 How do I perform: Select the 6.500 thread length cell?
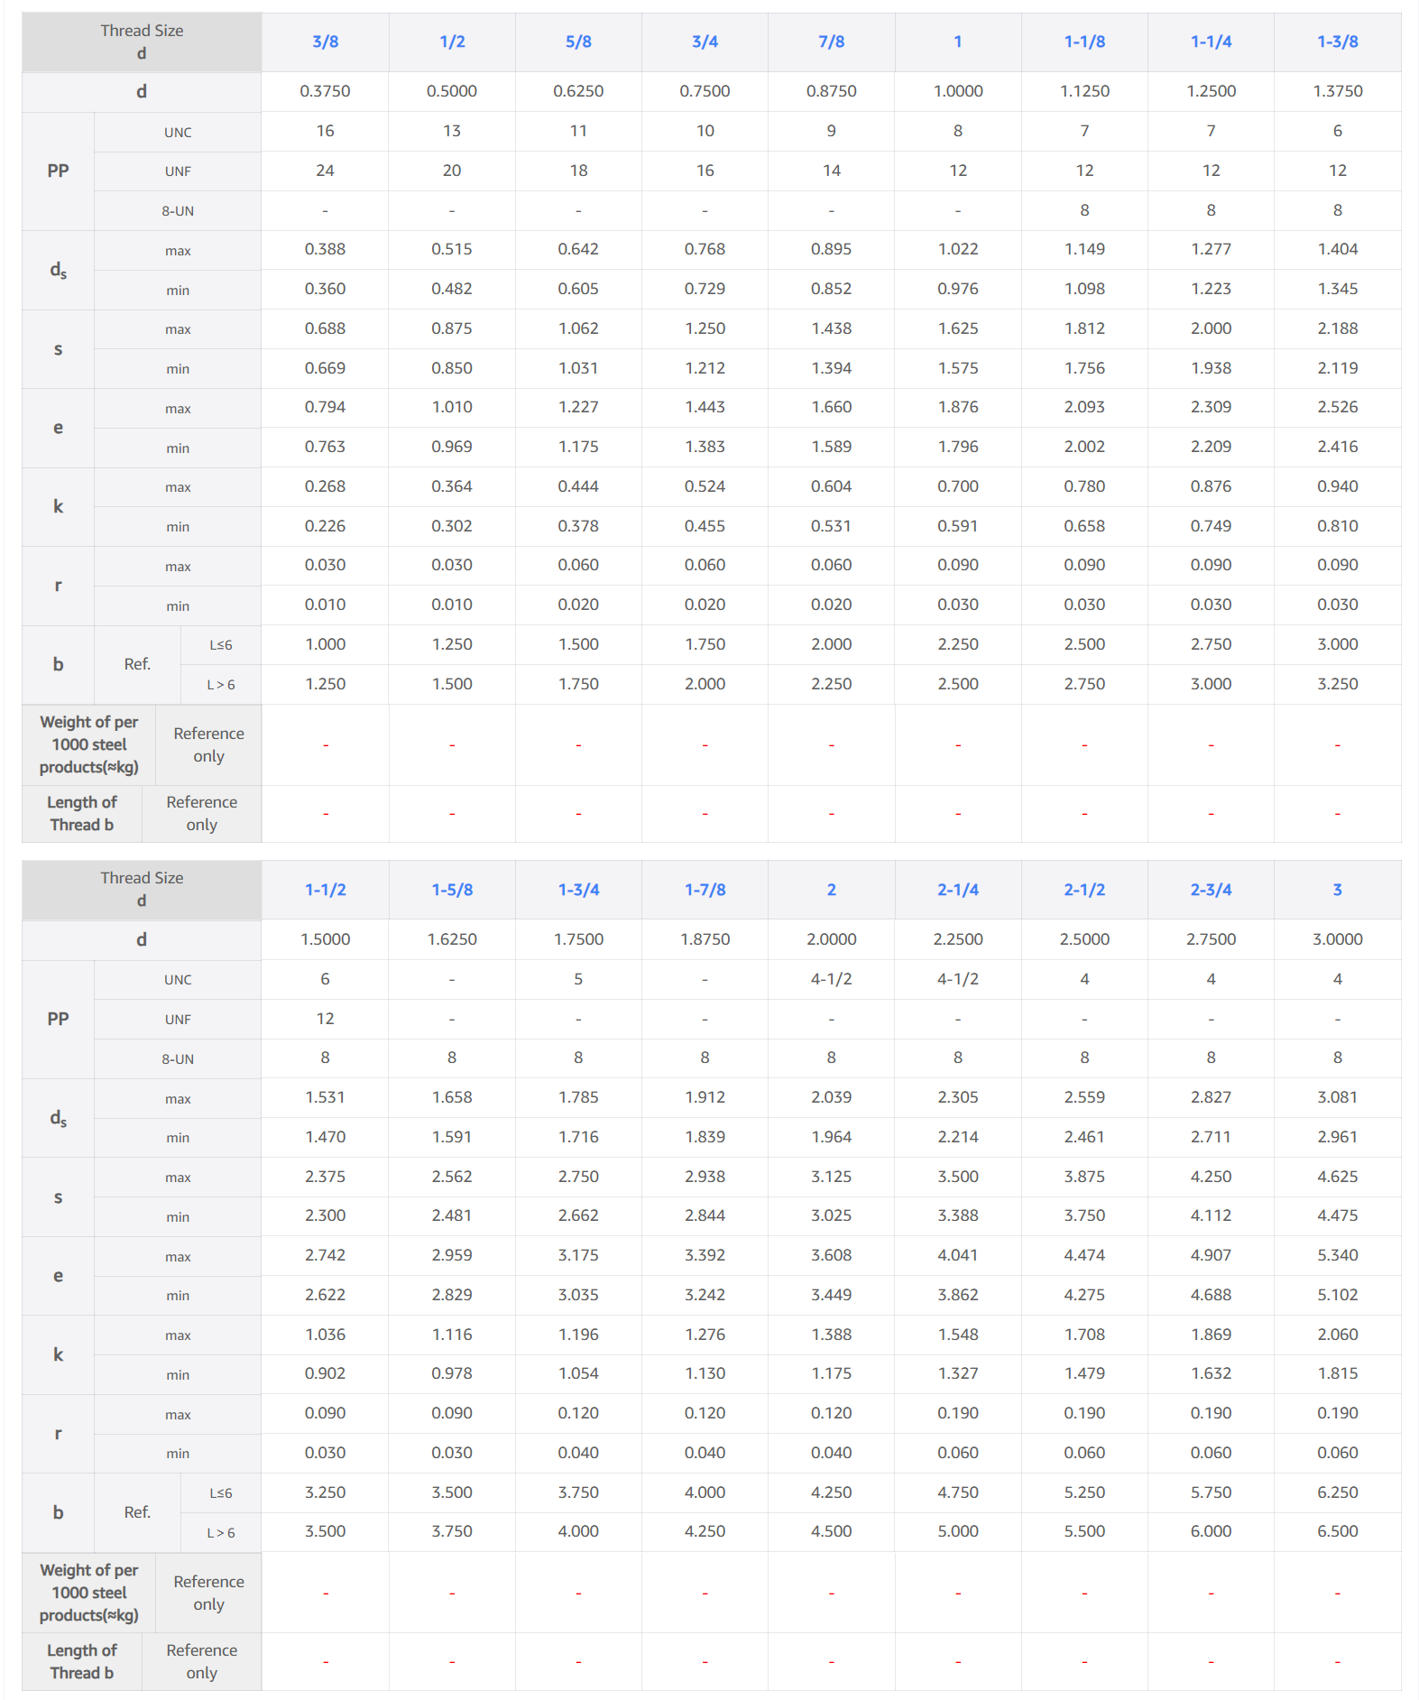click(x=1337, y=1531)
